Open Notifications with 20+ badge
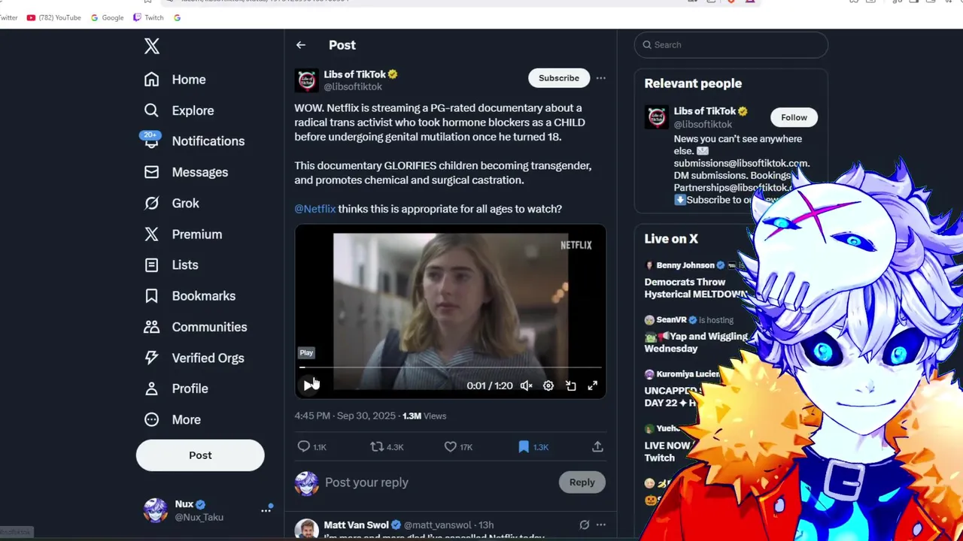This screenshot has height=541, width=963. point(194,141)
